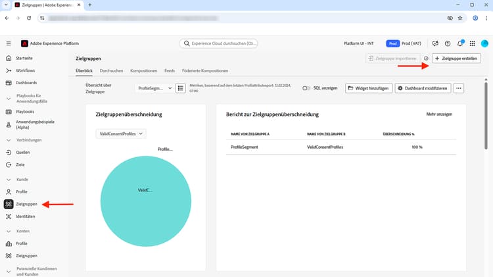Screen dimensions: 493x277
Task: Open Profile under the Kunde section
Action: click(x=22, y=191)
